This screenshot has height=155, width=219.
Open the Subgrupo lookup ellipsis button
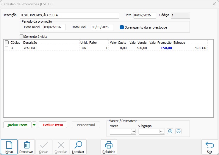point(162,131)
